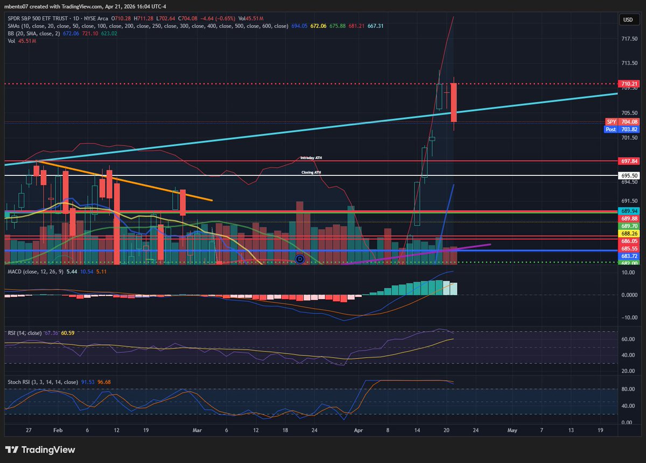Click the green 689.70 price tag
646x463 pixels.
[x=629, y=226]
